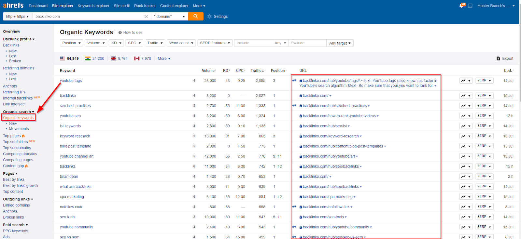
Task: Click the monitor icon beside notifications
Action: [x=470, y=6]
